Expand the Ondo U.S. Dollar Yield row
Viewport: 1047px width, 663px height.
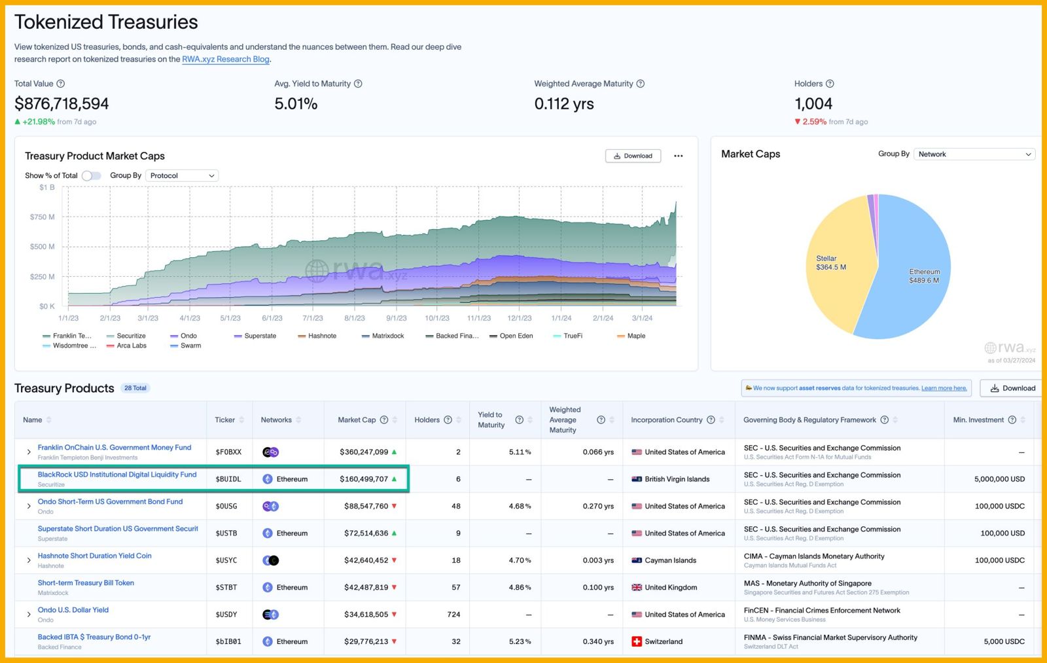tap(29, 615)
